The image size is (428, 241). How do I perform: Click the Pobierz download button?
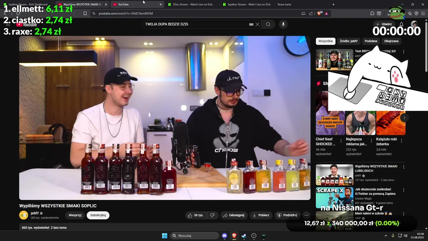click(x=261, y=215)
